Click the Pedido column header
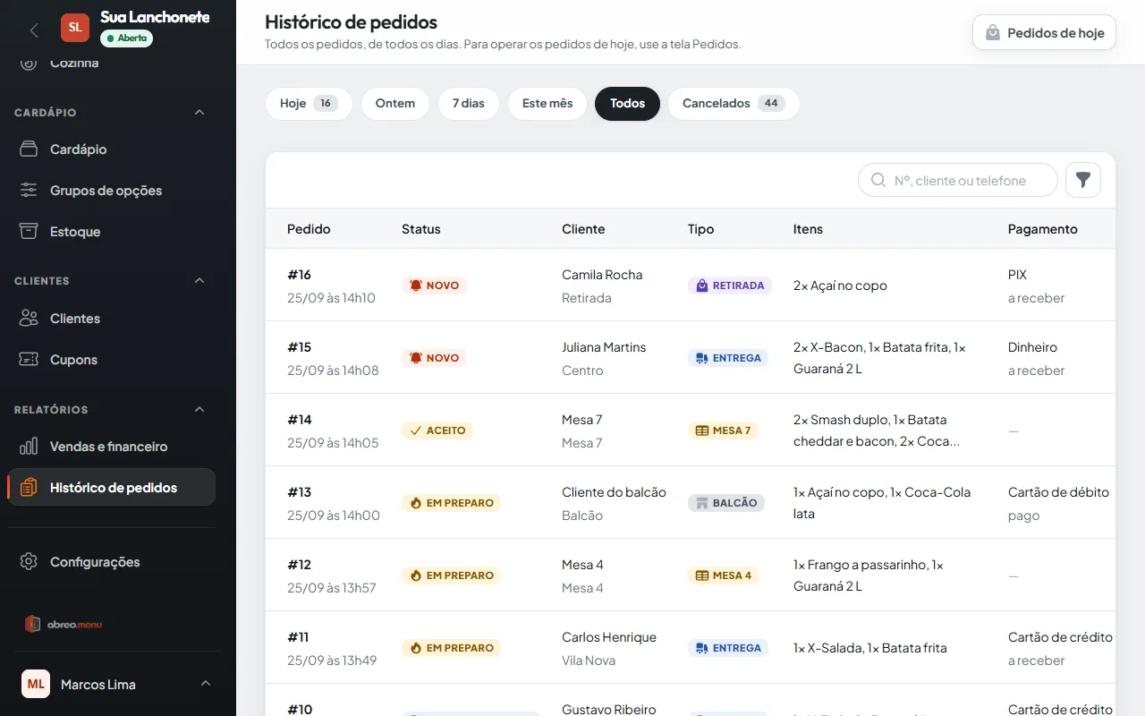Viewport: 1145px width, 716px height. coord(309,229)
